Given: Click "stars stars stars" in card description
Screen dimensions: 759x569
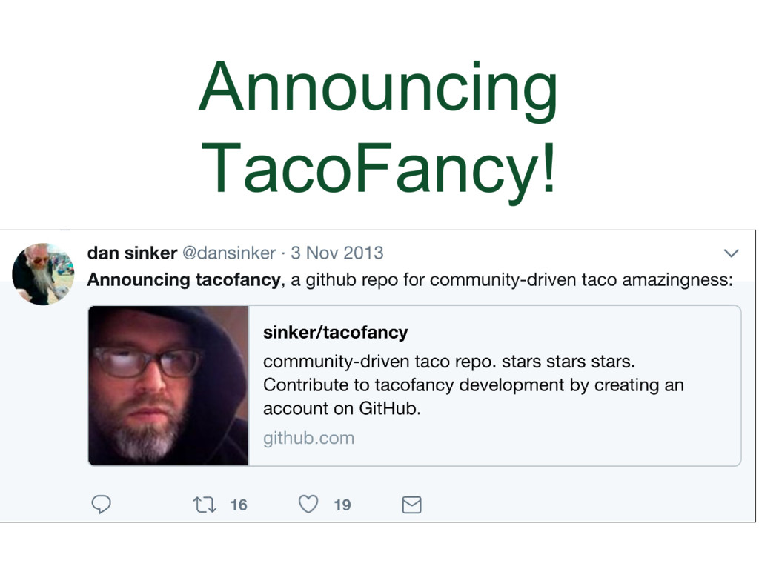Looking at the screenshot, I should coord(569,363).
